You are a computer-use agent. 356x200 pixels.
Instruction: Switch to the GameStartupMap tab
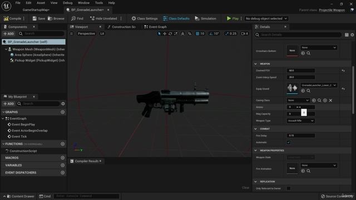(36, 10)
